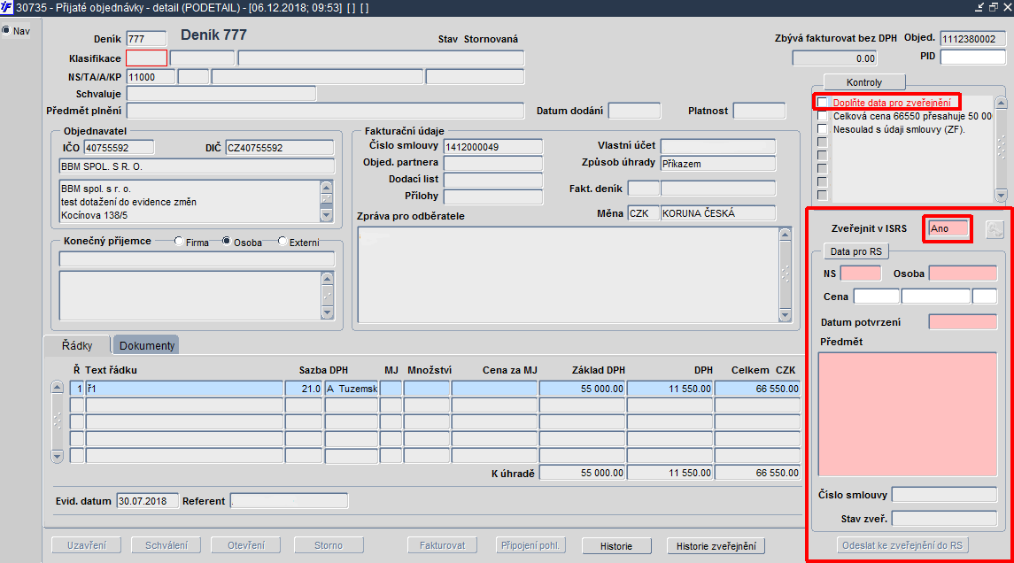Open the Kontroly tab

click(x=864, y=82)
